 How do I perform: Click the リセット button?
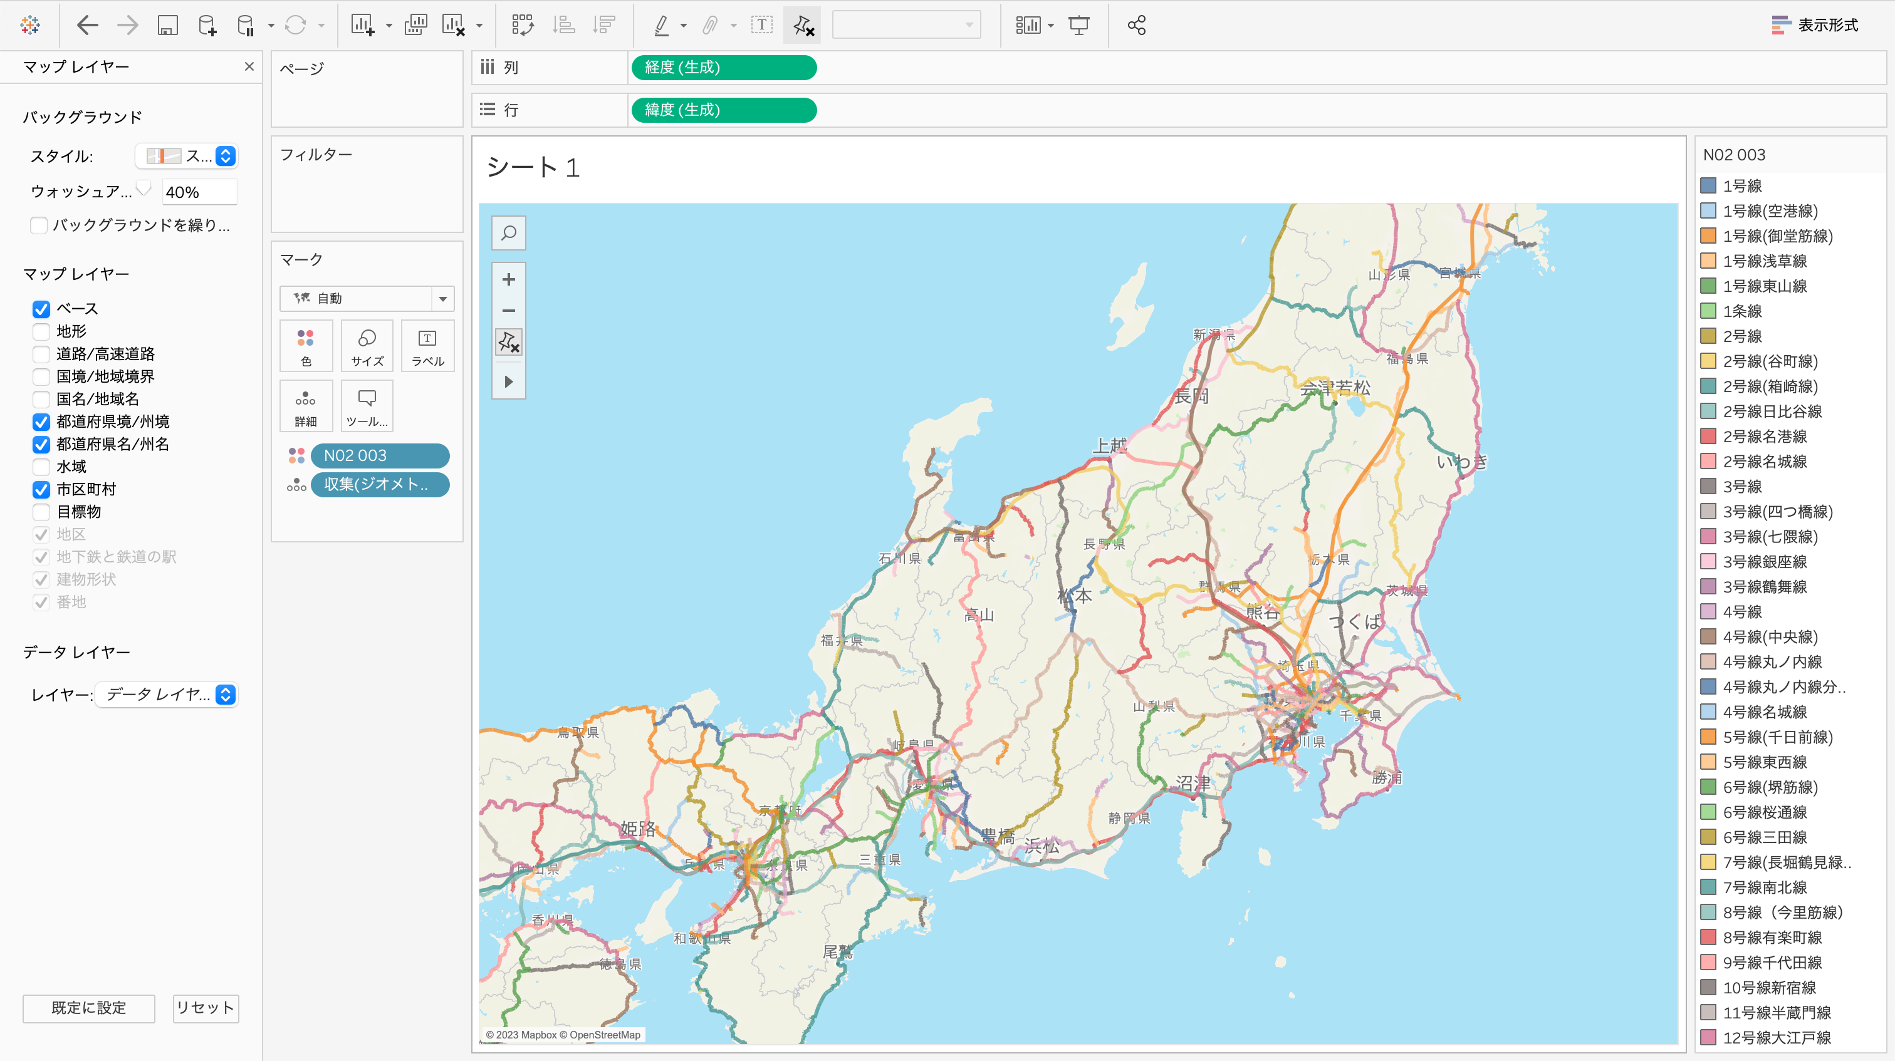pos(206,1008)
